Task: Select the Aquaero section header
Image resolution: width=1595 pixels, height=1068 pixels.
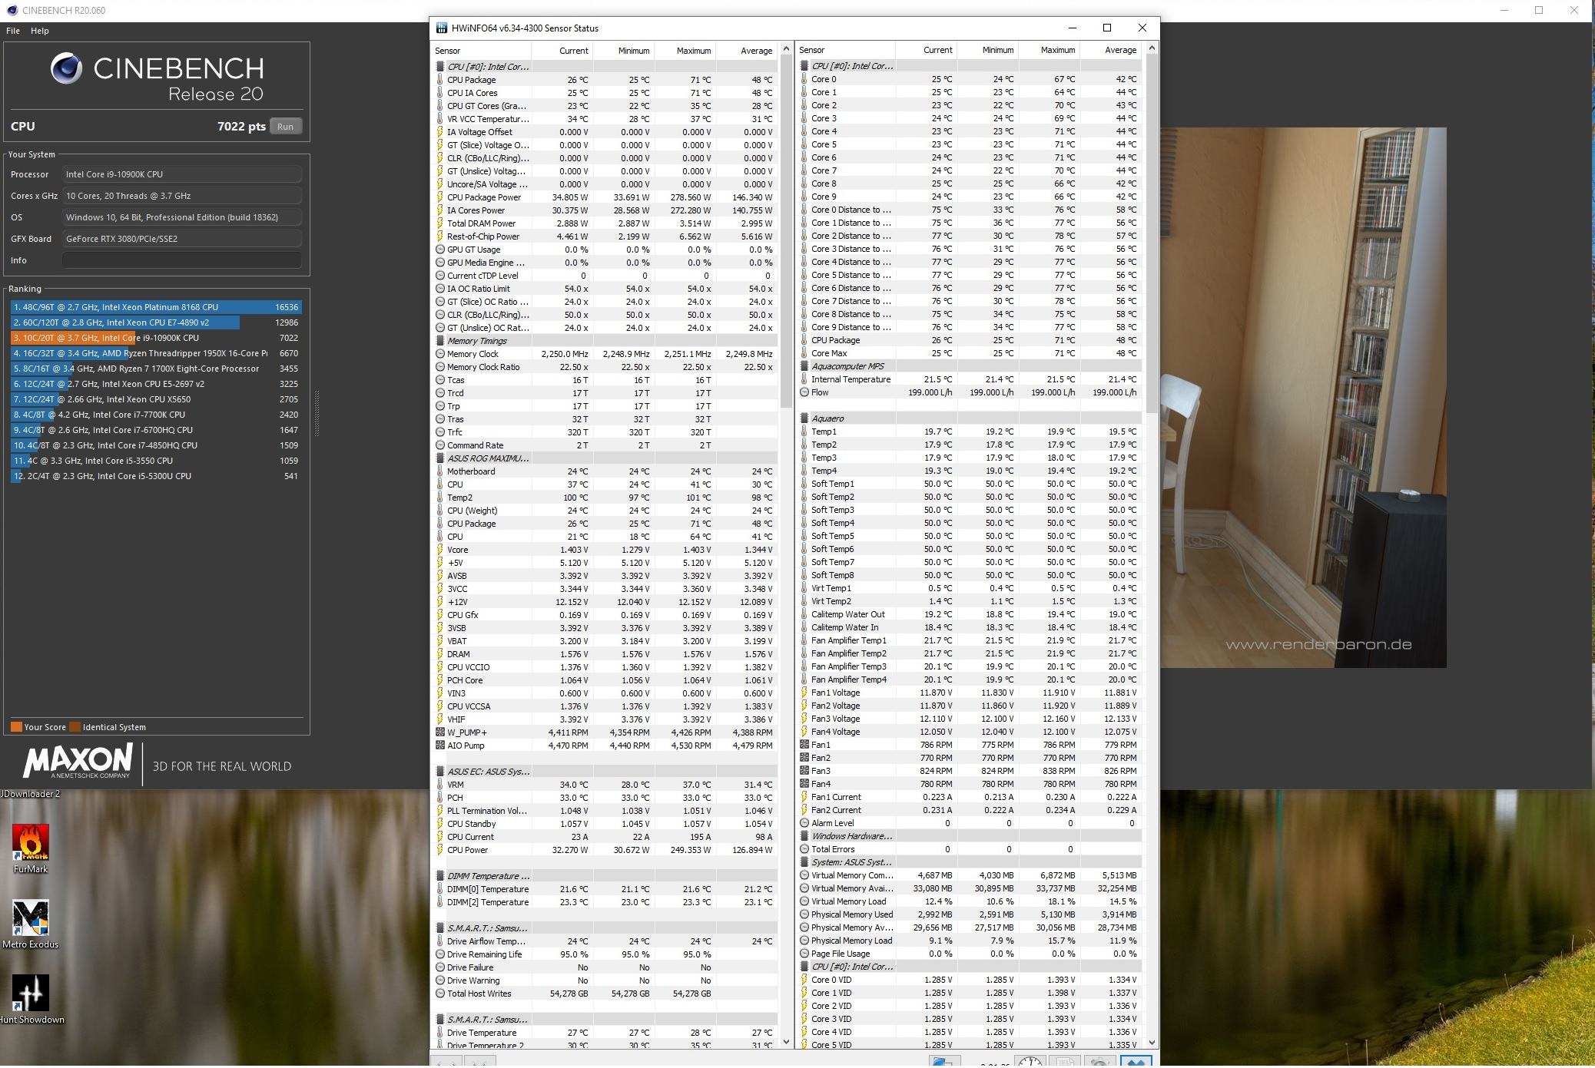Action: 970,418
